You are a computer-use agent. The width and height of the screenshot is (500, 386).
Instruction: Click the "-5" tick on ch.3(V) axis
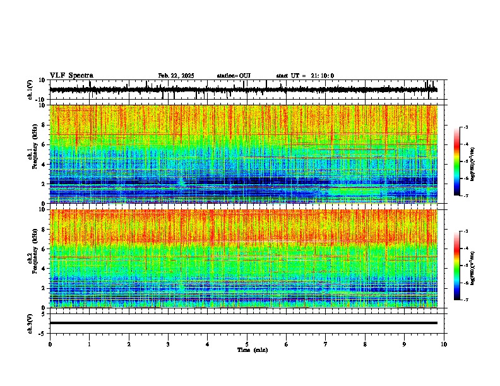pyautogui.click(x=43, y=334)
